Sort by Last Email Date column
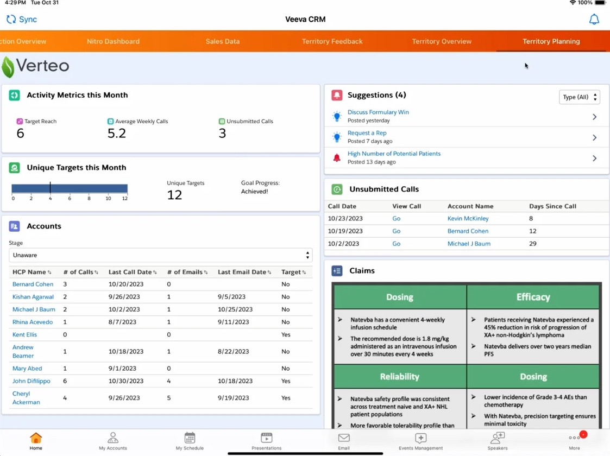This screenshot has height=456, width=610. tap(244, 272)
